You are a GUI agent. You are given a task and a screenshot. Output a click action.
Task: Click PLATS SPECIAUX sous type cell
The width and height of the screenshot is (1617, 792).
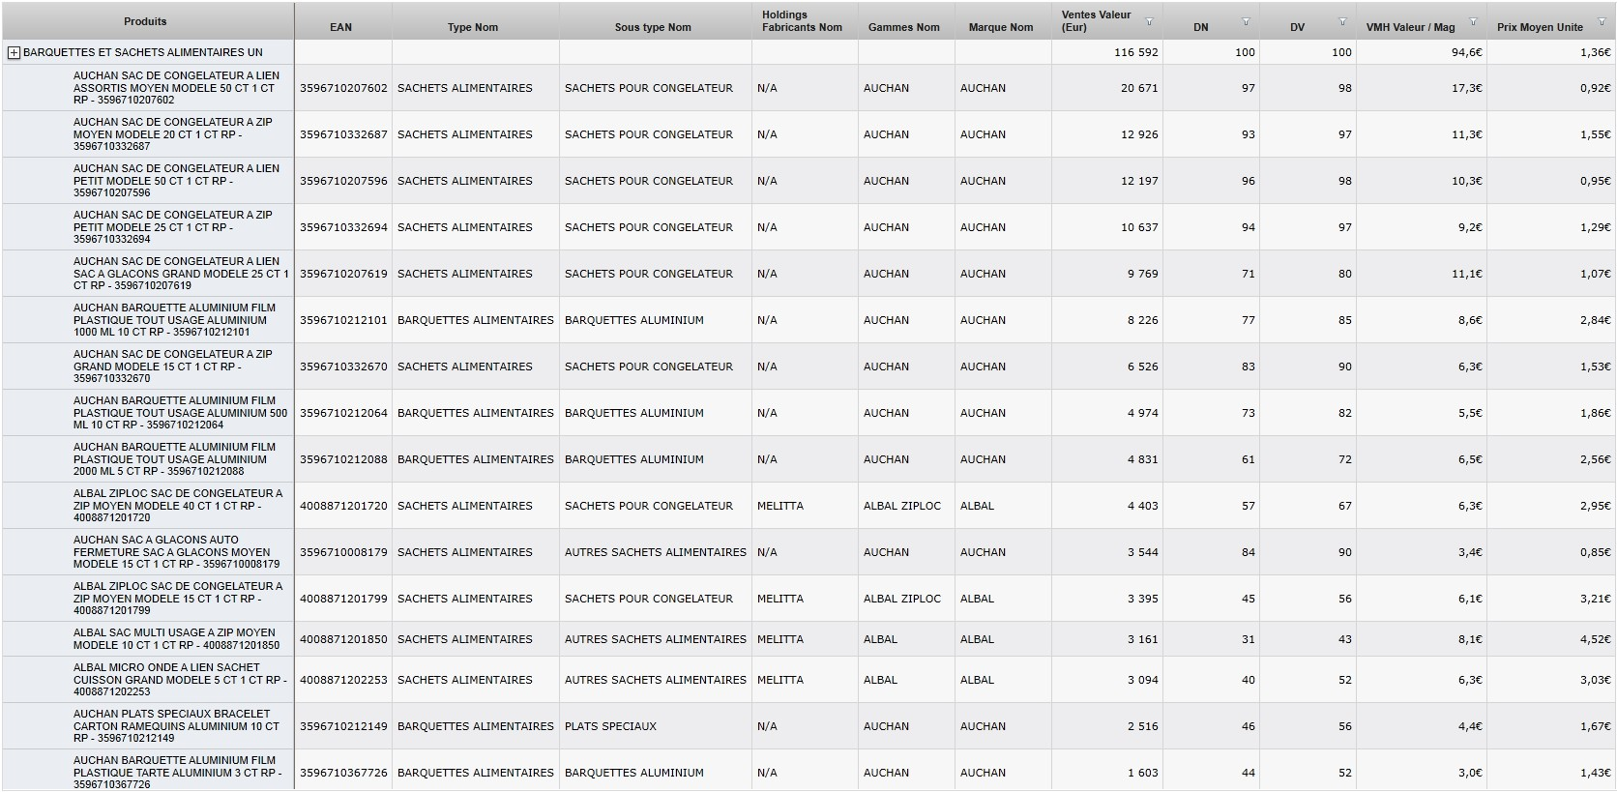tap(610, 726)
